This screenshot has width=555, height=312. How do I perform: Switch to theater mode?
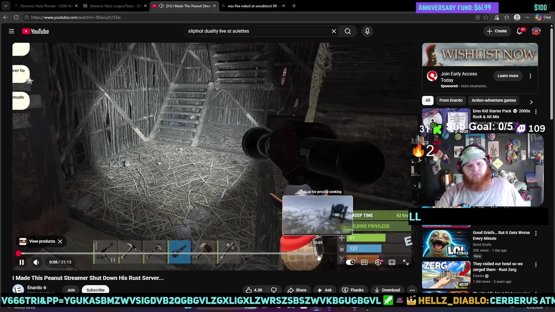[x=392, y=262]
